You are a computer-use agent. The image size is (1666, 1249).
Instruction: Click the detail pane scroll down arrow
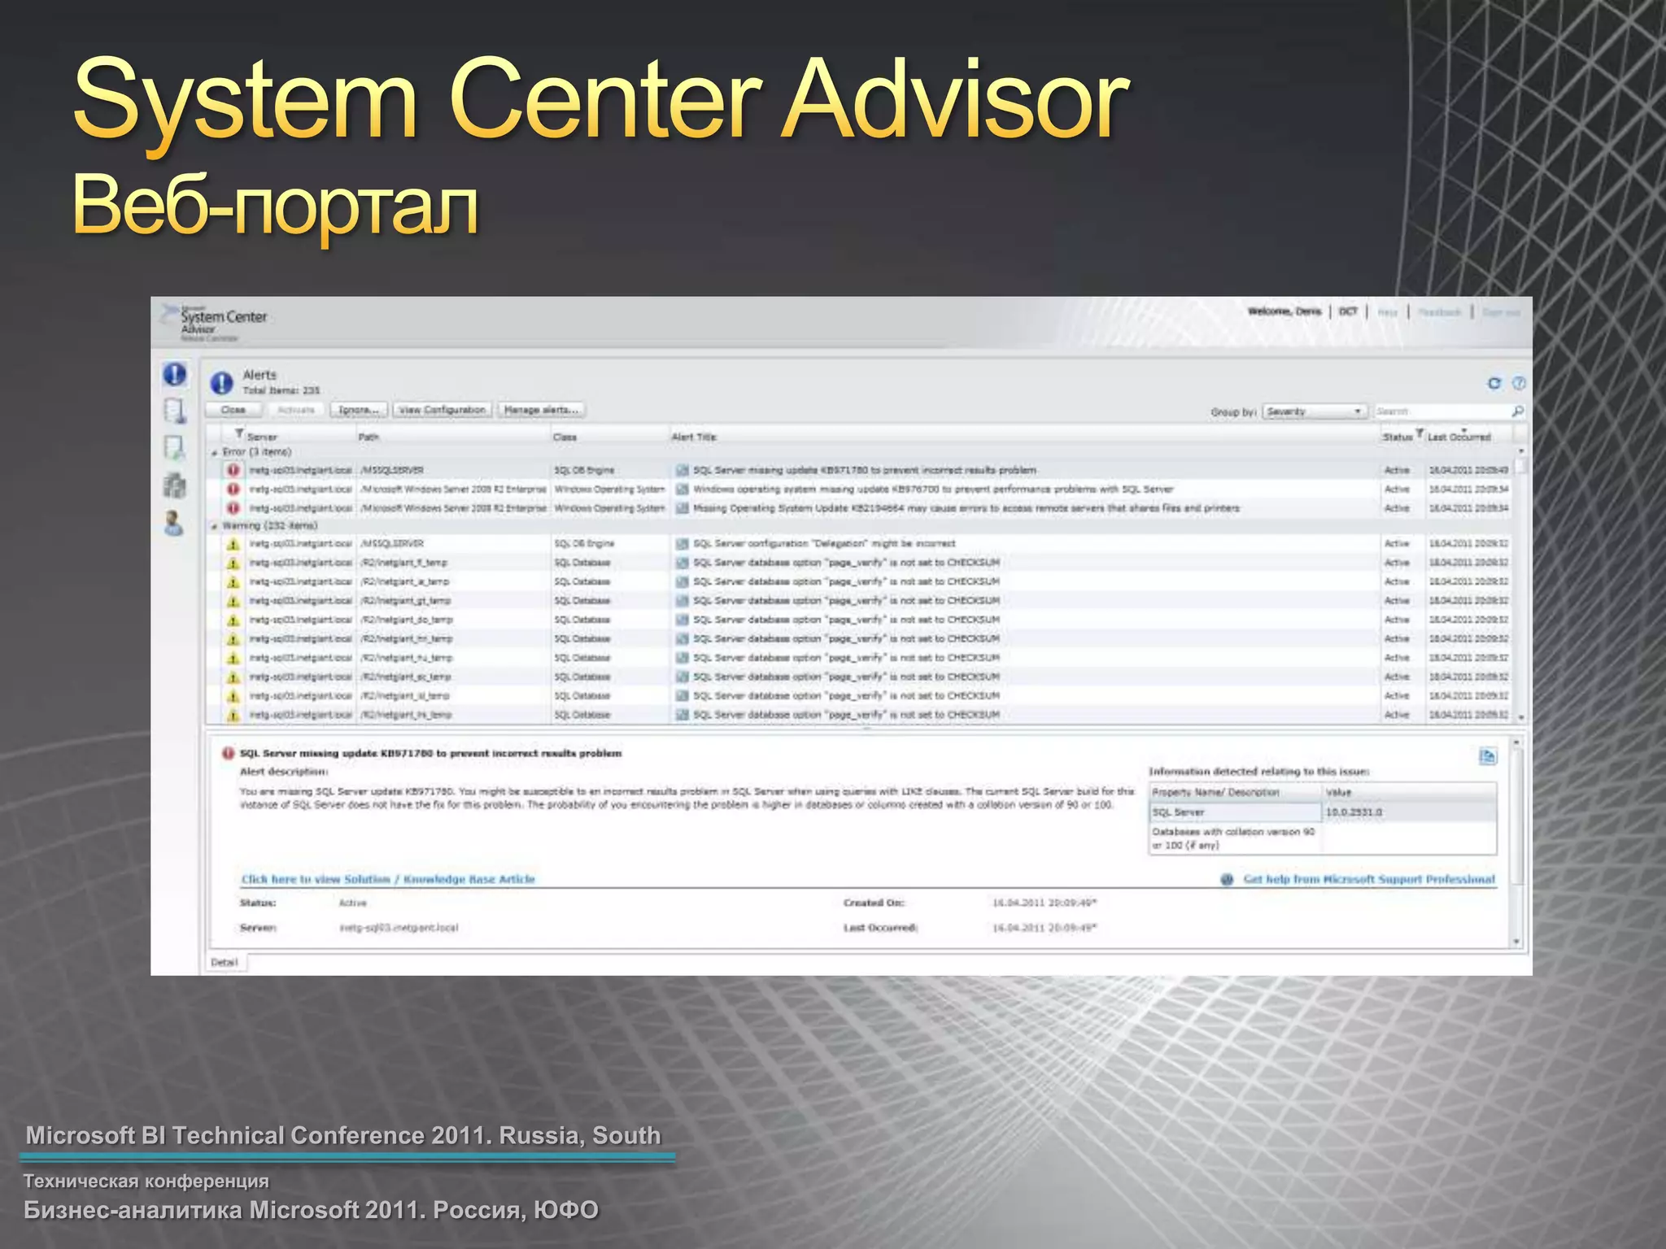coord(1516,941)
